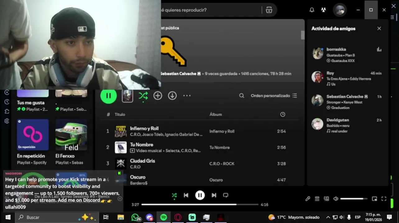Expand the system tray hidden icons arrow
The height and width of the screenshot is (223, 399).
click(328, 217)
